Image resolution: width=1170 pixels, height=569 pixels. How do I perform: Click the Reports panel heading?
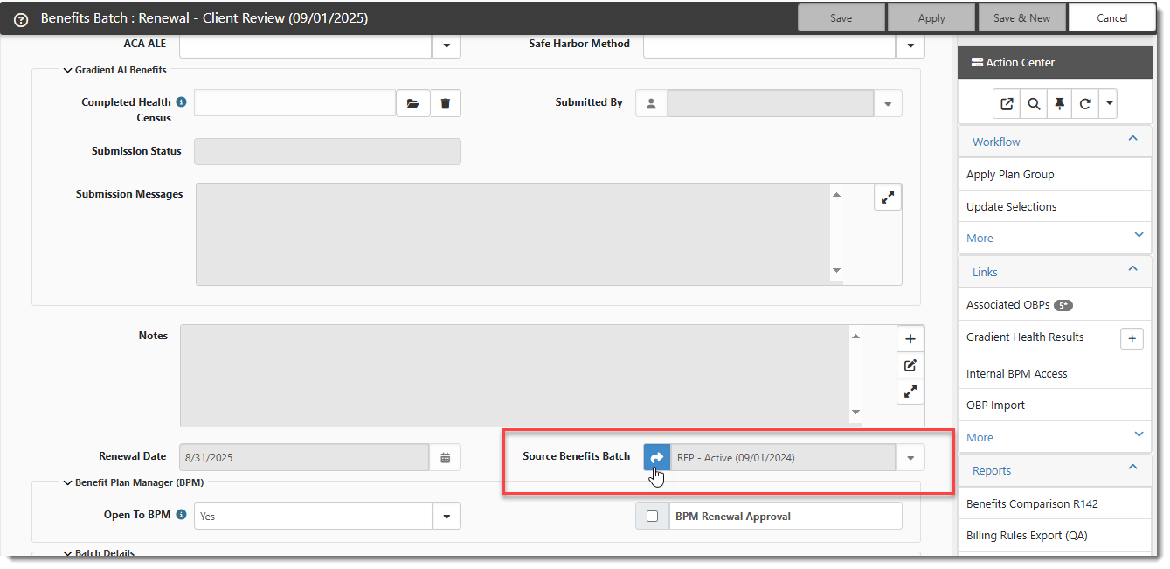tap(992, 470)
